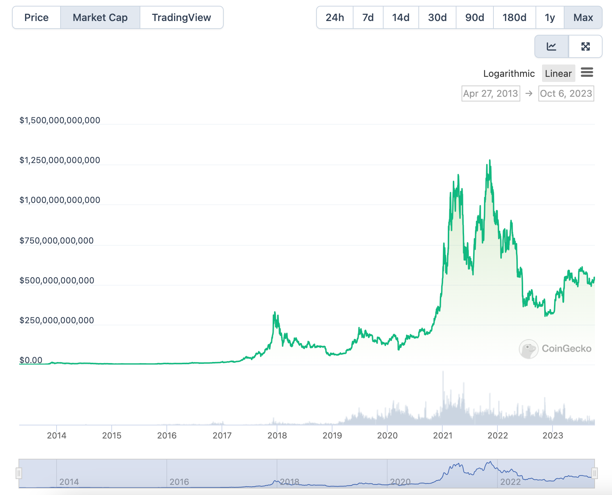Select the 7d time range option

(368, 17)
